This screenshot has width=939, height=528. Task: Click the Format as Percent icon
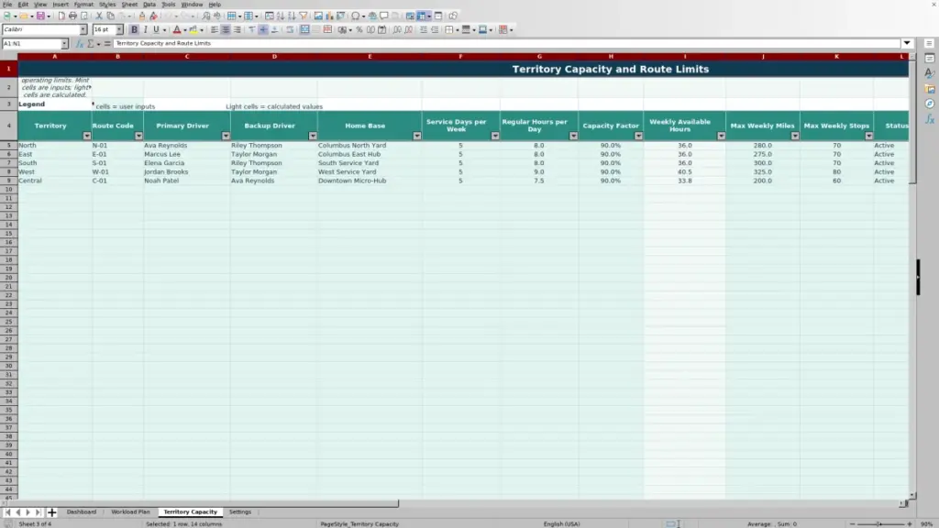pos(359,29)
